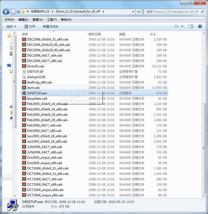Click file name Feb2006_d3dx9_29_x86.cab
208x214 pixels.
pos(47,120)
